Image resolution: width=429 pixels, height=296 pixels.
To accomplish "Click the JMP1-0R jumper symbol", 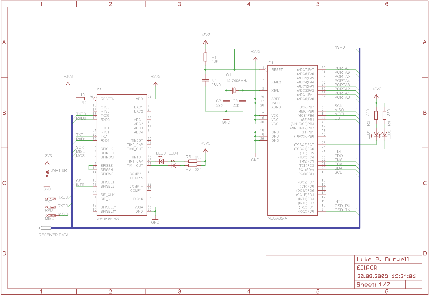I will coord(47,173).
